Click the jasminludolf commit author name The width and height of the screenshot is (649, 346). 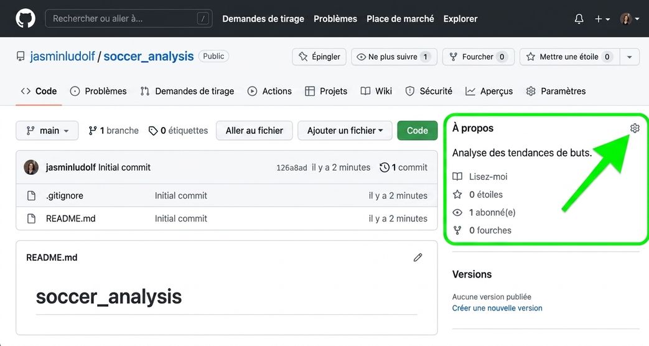71,167
